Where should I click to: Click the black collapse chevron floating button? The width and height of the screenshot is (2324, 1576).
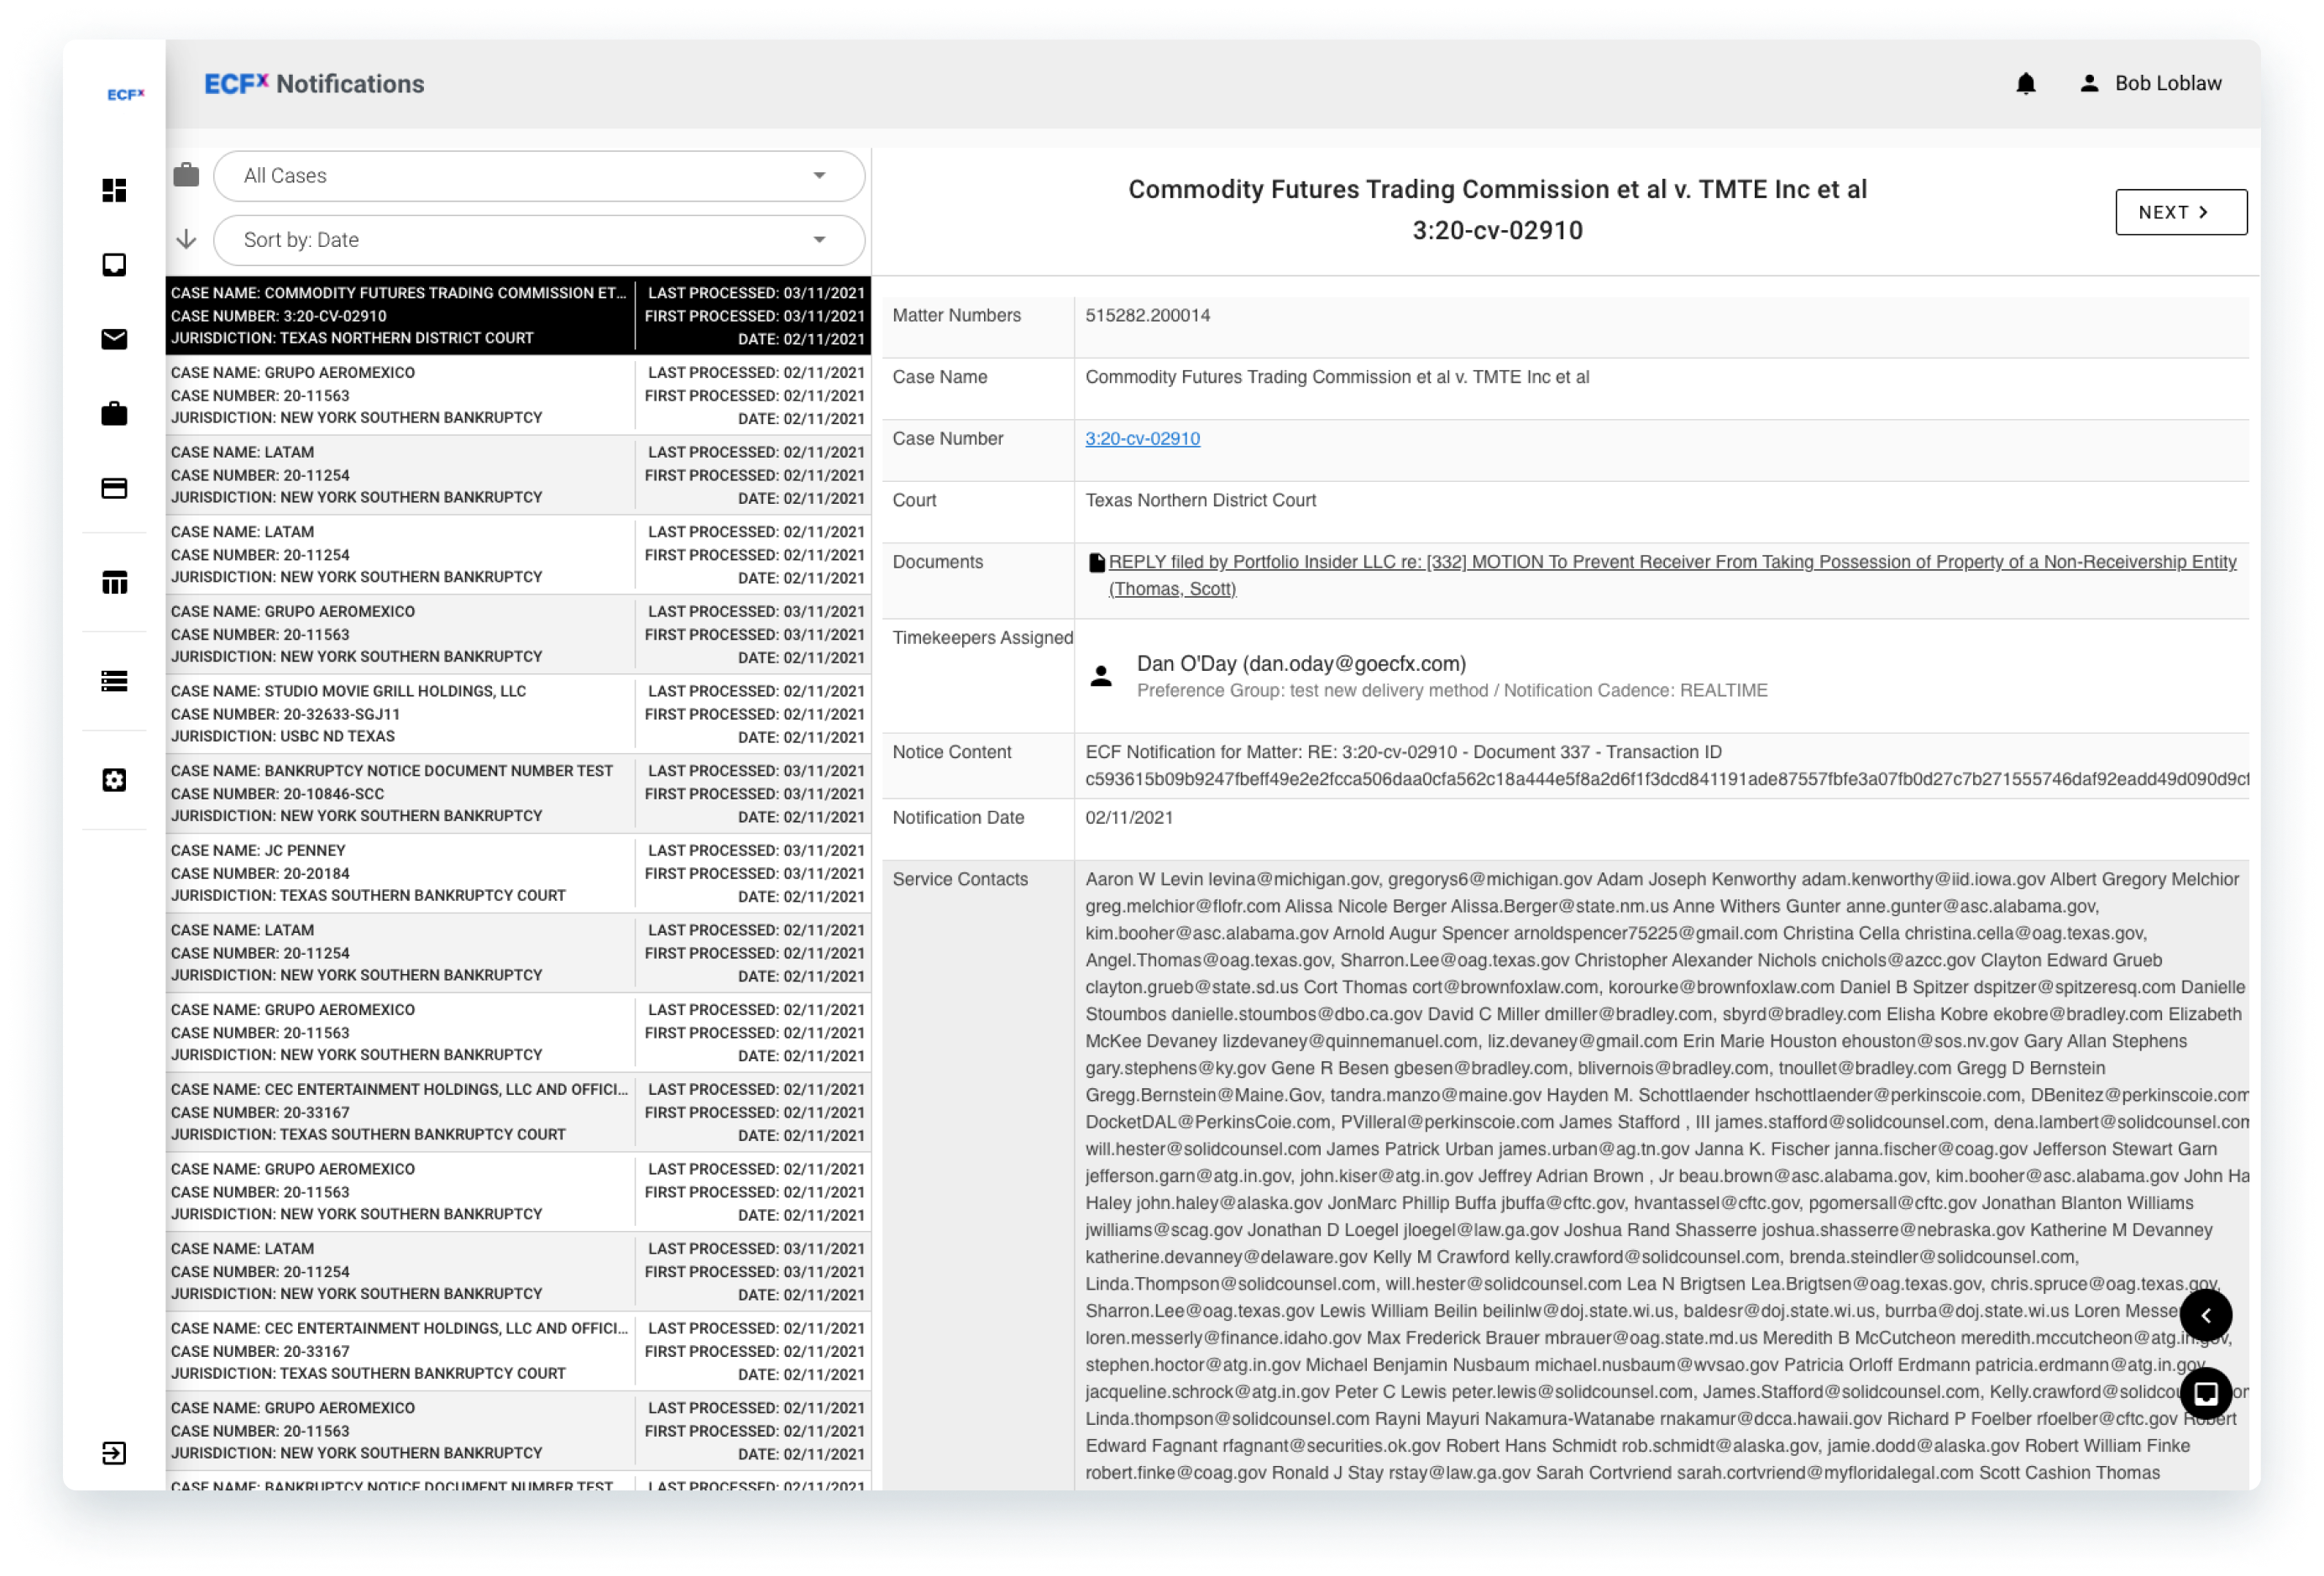[2205, 1316]
